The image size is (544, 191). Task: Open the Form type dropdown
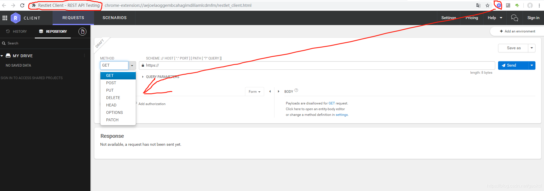254,92
